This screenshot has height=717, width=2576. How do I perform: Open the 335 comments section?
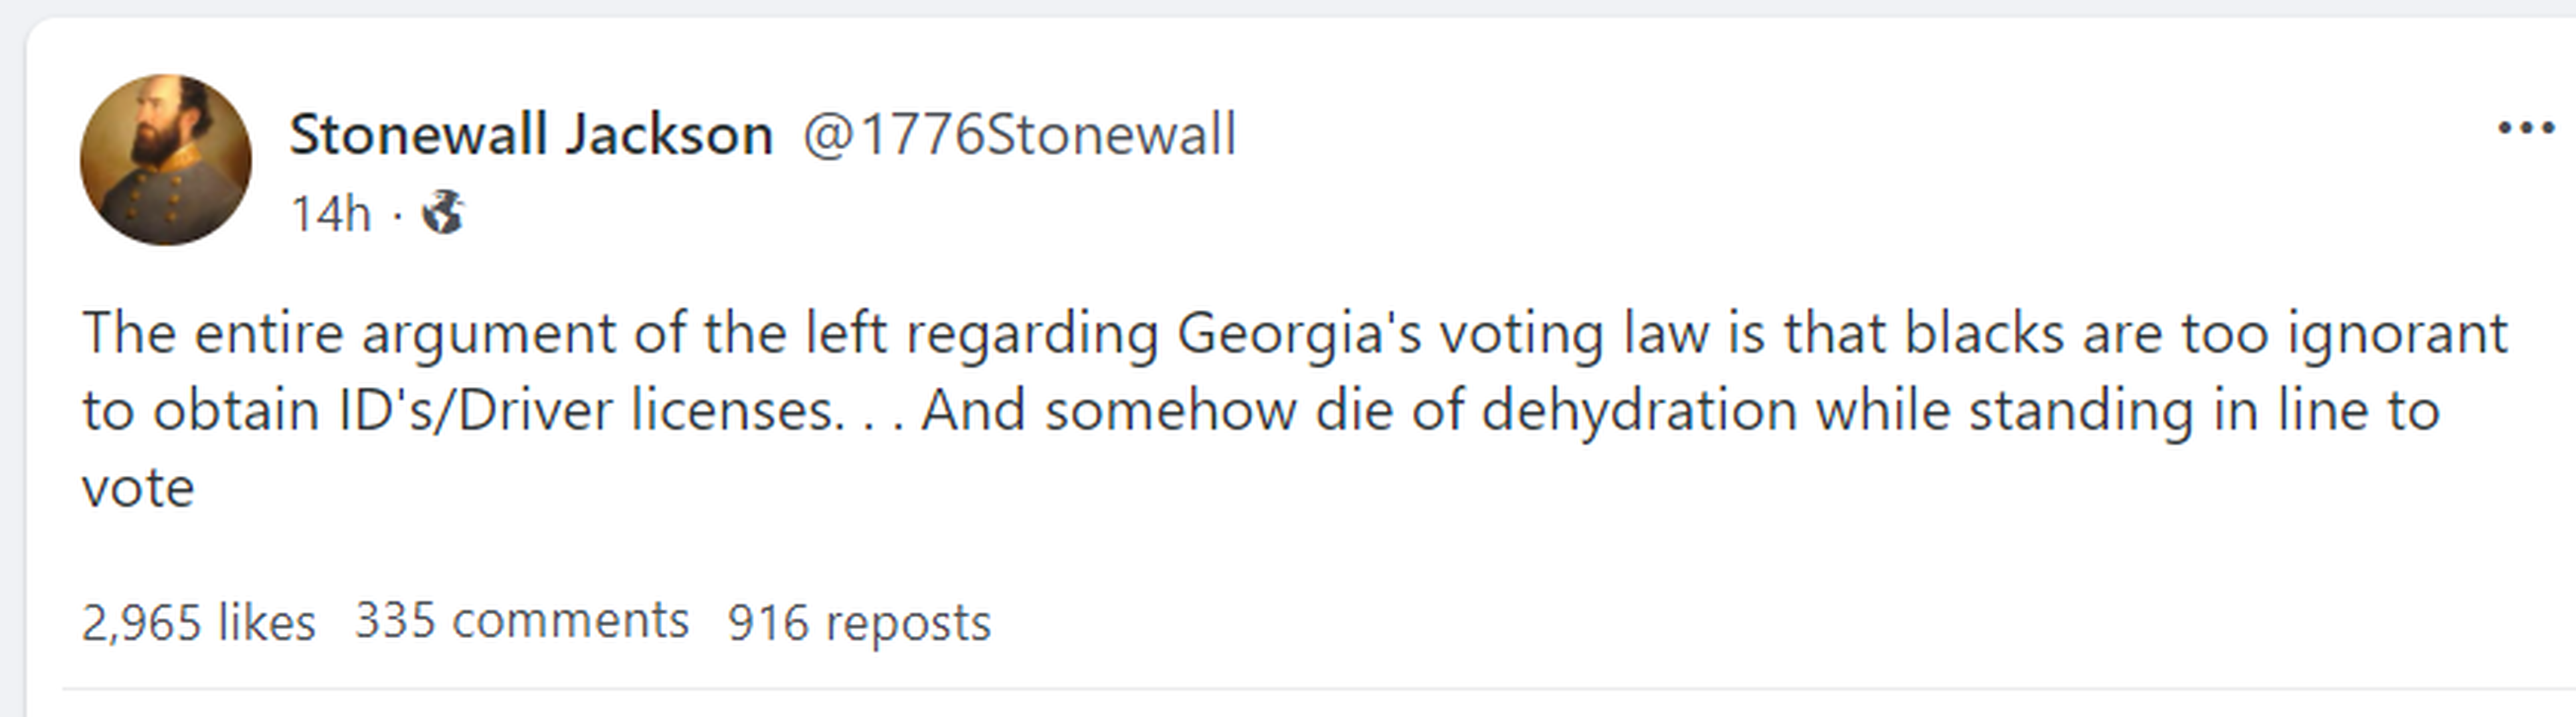[x=521, y=621]
